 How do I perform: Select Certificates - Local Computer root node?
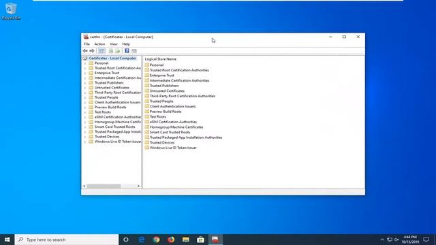click(x=112, y=59)
